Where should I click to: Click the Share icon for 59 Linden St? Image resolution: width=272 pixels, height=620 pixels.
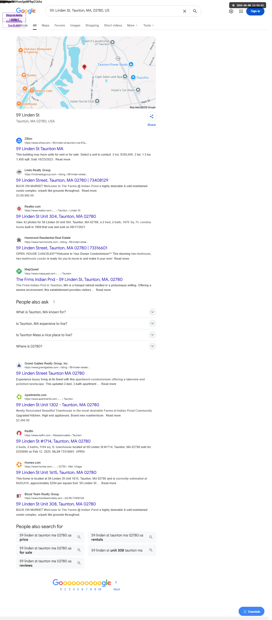[x=152, y=116]
